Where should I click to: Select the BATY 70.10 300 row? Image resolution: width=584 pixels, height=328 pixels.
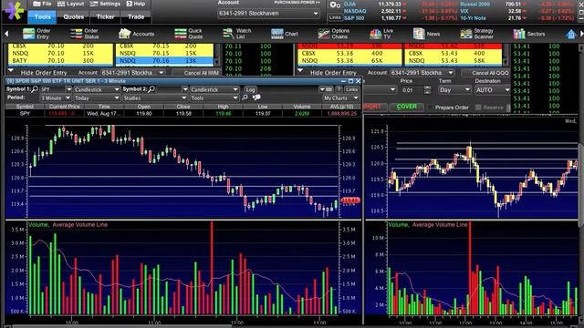point(60,61)
